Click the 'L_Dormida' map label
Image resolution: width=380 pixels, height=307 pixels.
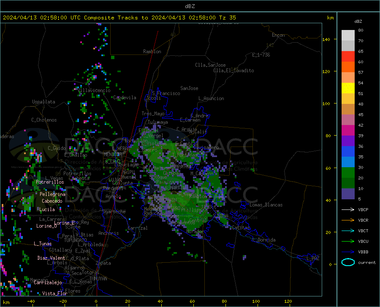click(x=264, y=240)
